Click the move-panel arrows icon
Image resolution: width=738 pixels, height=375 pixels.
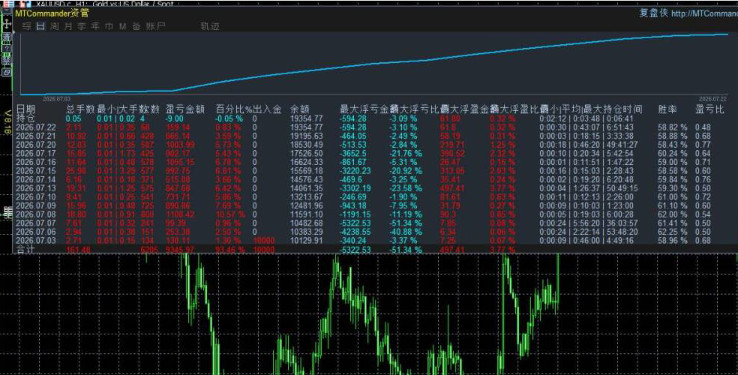[7, 23]
